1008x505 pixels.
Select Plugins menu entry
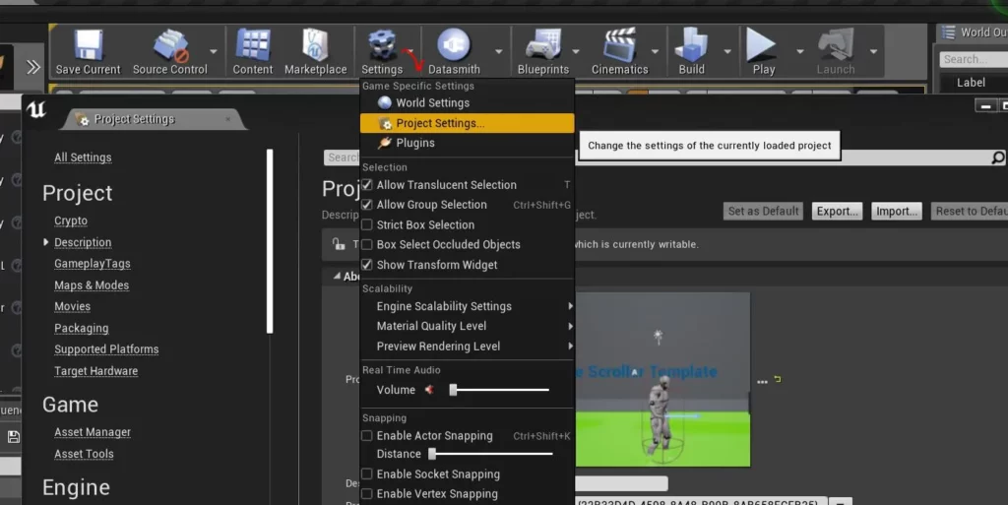coord(468,143)
